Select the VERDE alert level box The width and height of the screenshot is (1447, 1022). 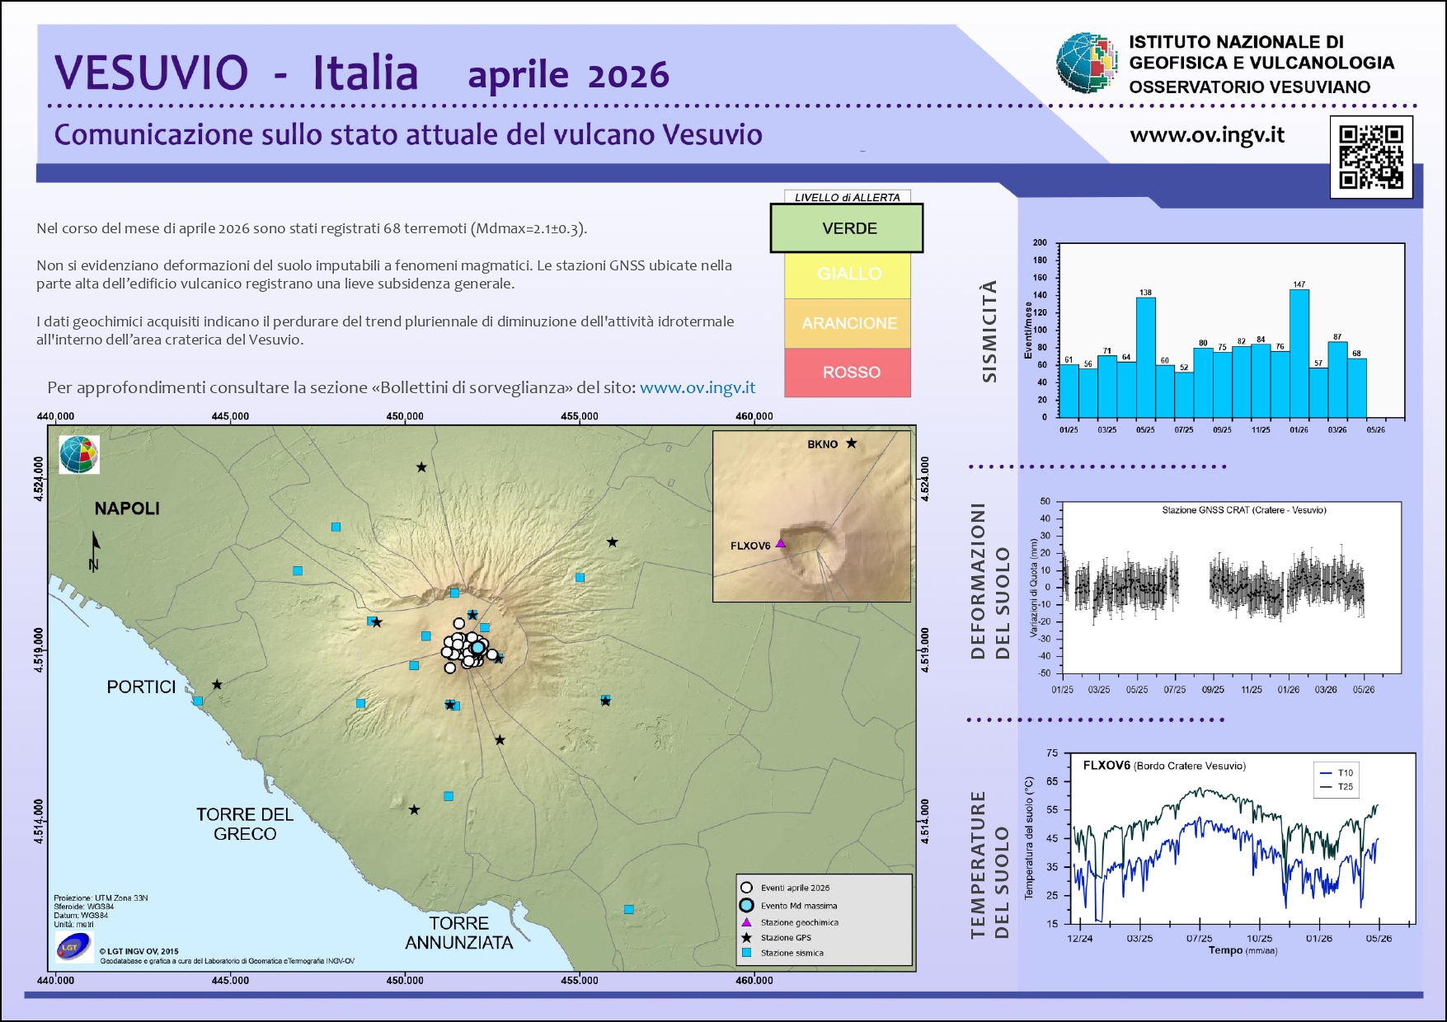click(x=847, y=228)
